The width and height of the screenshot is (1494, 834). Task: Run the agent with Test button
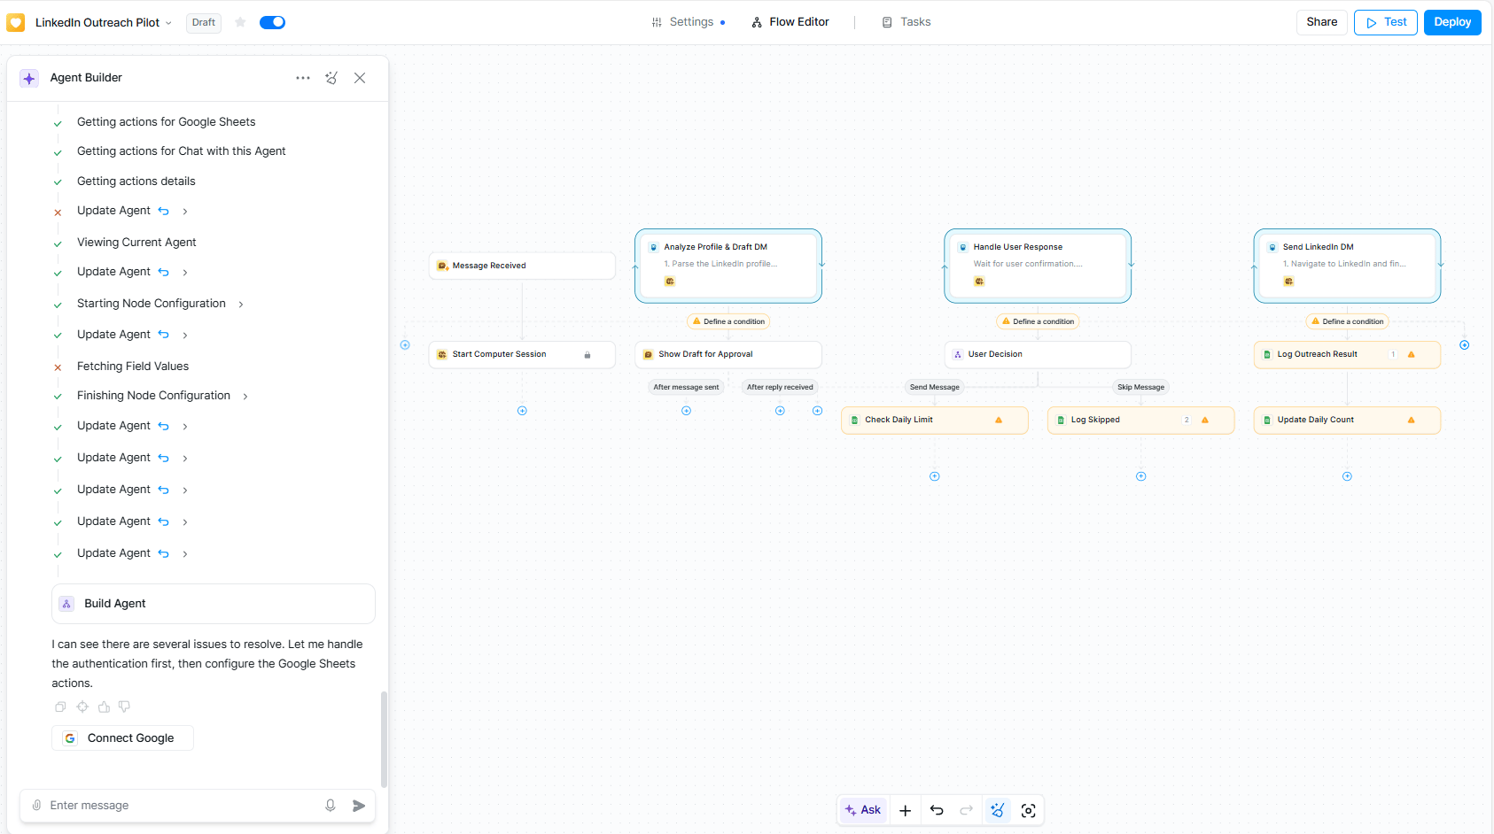click(1386, 22)
